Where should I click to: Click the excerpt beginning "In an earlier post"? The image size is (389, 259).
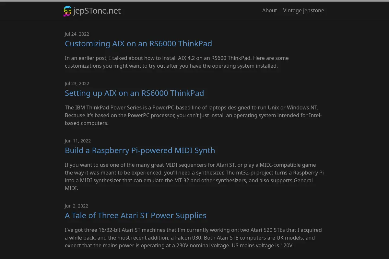(177, 62)
